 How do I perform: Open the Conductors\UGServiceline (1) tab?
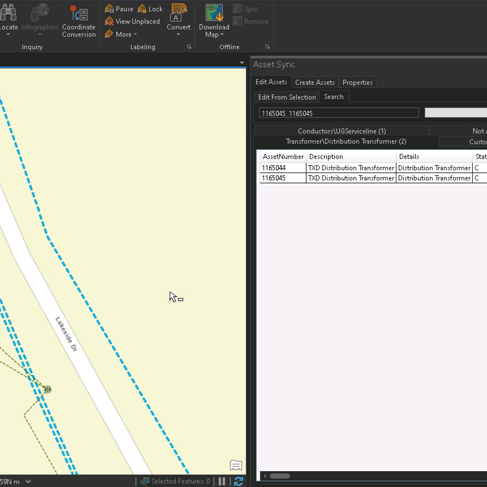[x=342, y=131]
